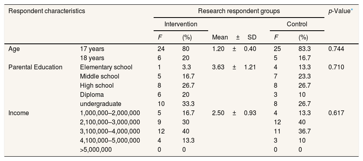
Task: Select the Diploma category cell
Action: coord(92,94)
